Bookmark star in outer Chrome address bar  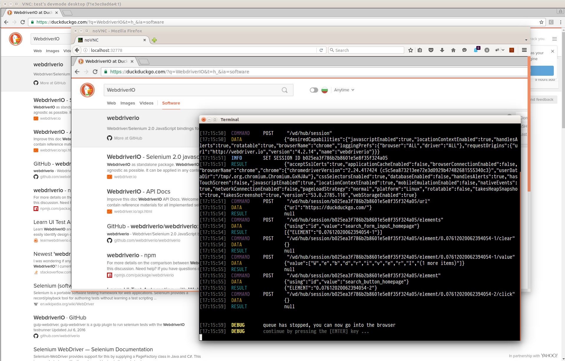tap(541, 22)
